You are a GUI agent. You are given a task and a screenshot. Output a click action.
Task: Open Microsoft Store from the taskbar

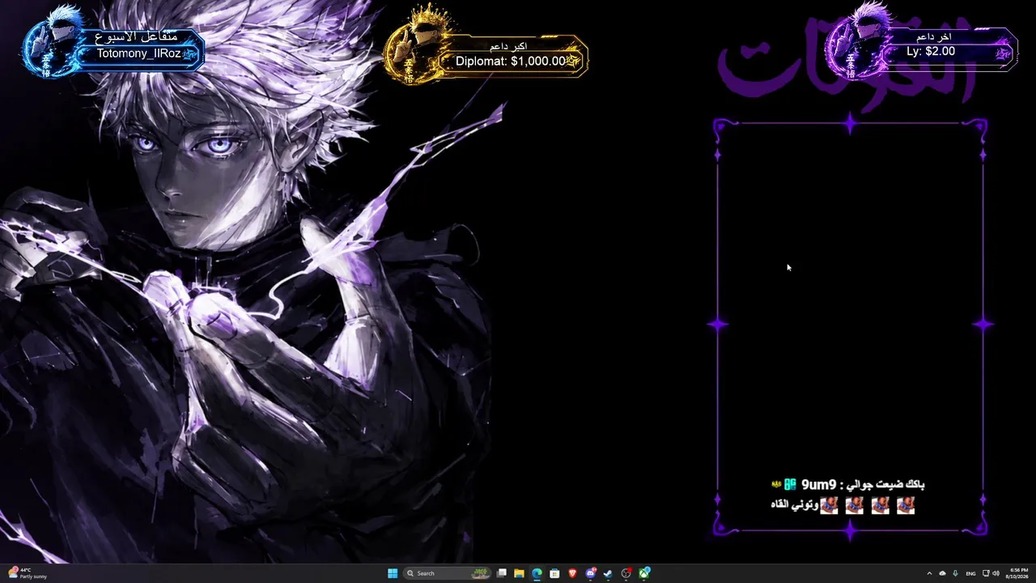[x=554, y=573]
